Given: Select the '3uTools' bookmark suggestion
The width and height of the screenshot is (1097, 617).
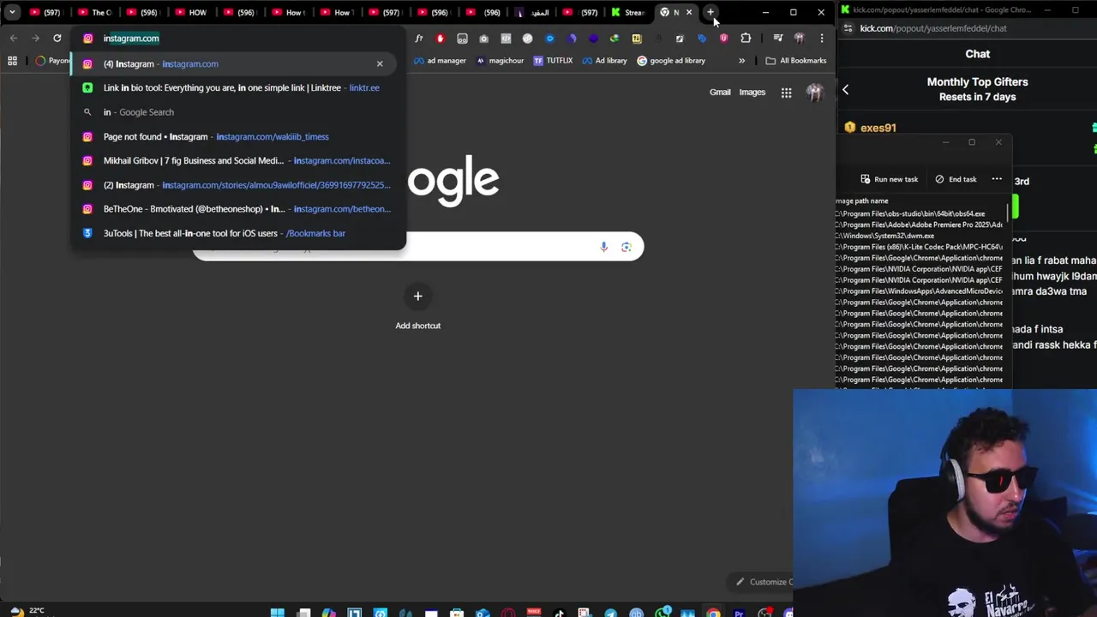Looking at the screenshot, I should coord(231,233).
